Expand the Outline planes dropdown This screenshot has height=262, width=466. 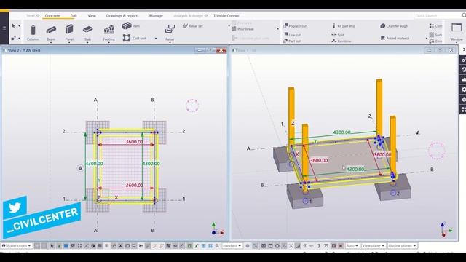click(402, 246)
